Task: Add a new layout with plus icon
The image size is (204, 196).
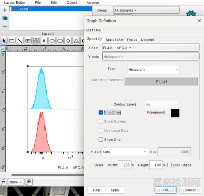Action: pos(5,10)
